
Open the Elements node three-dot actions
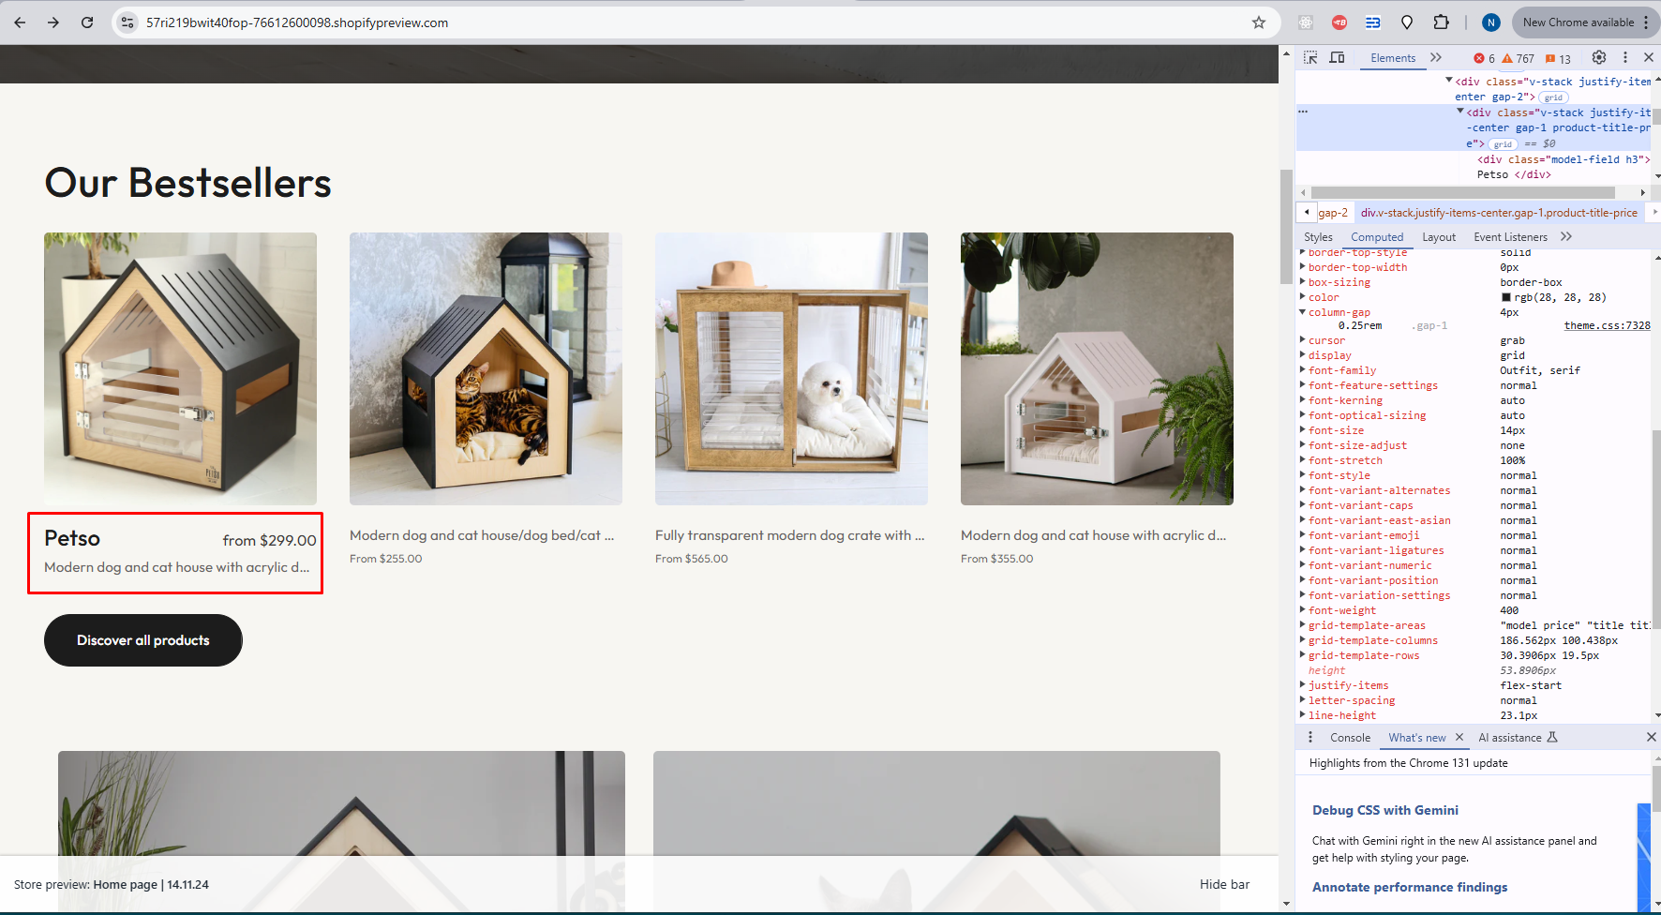click(x=1303, y=112)
